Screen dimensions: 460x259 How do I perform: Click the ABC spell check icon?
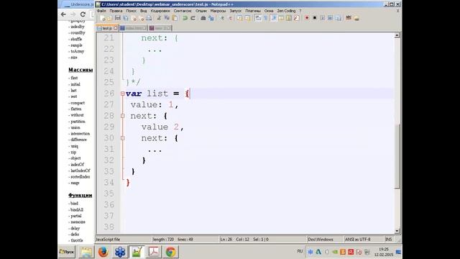349,18
